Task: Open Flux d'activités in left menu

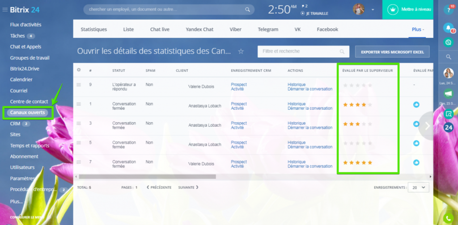Action: (25, 25)
